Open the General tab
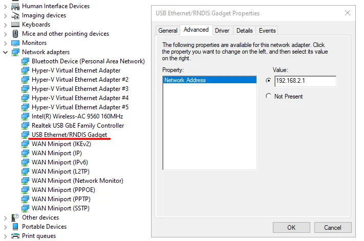The image size is (364, 241). (x=168, y=31)
